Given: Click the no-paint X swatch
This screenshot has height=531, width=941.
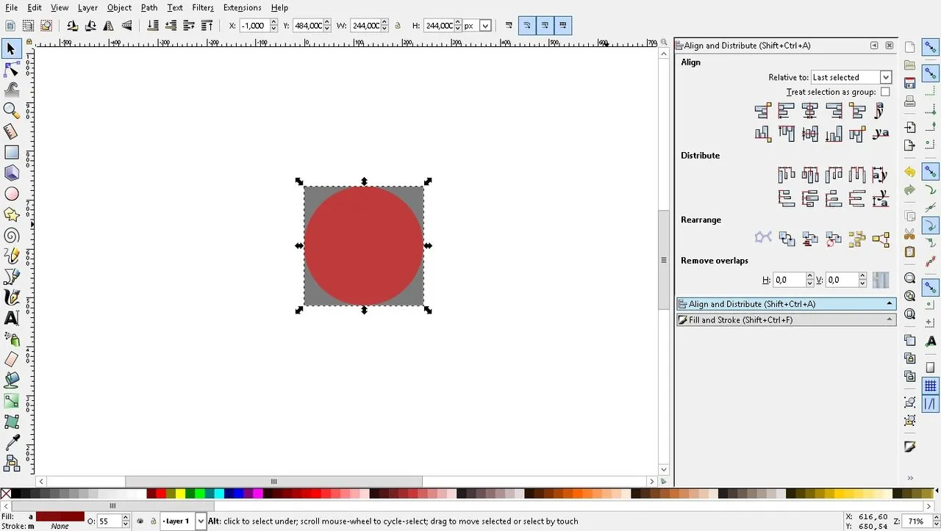Looking at the screenshot, I should [x=5, y=494].
